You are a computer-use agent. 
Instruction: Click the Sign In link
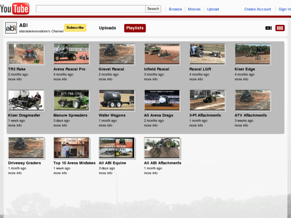285,9
